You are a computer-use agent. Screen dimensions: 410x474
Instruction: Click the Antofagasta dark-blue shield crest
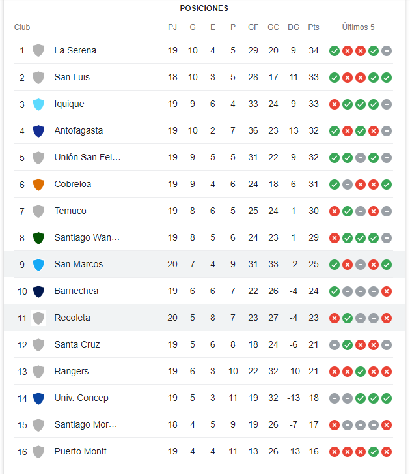tap(38, 131)
